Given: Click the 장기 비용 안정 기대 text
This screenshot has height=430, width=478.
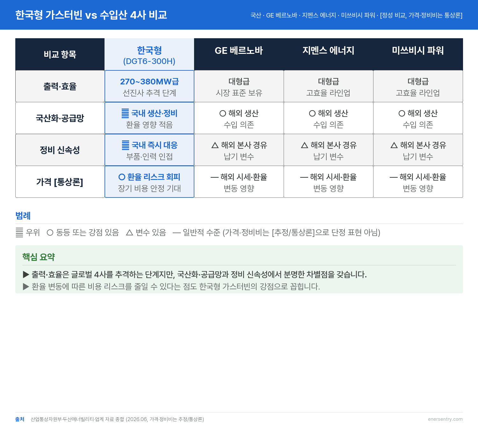Looking at the screenshot, I should (x=149, y=188).
